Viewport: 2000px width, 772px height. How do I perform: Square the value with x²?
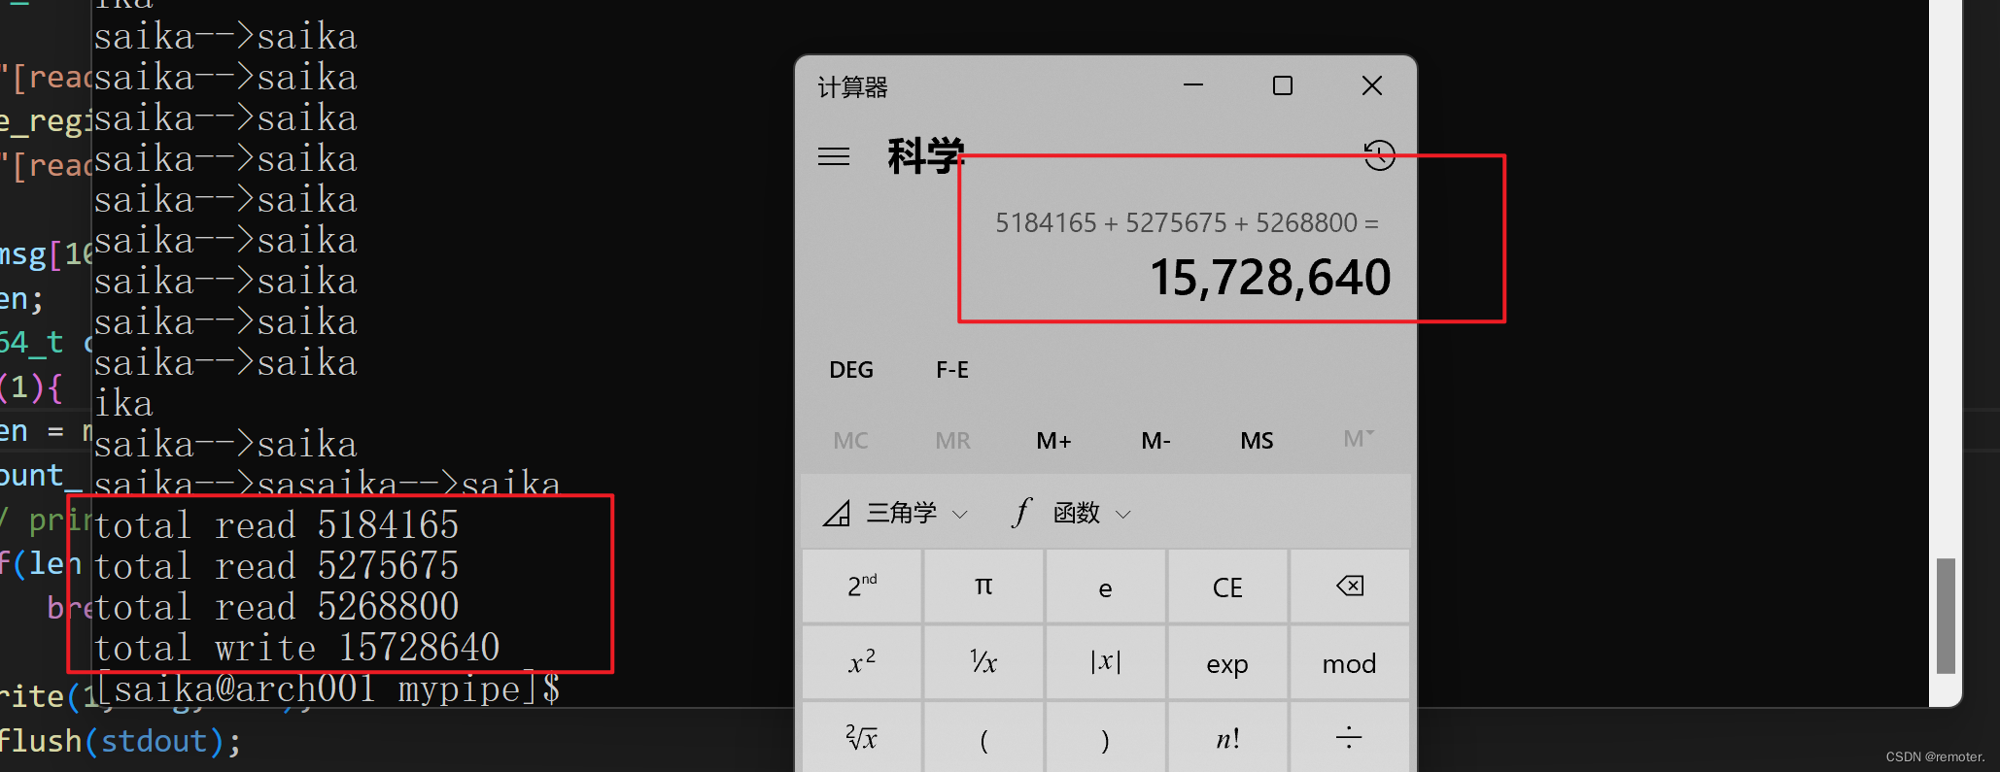pyautogui.click(x=862, y=662)
